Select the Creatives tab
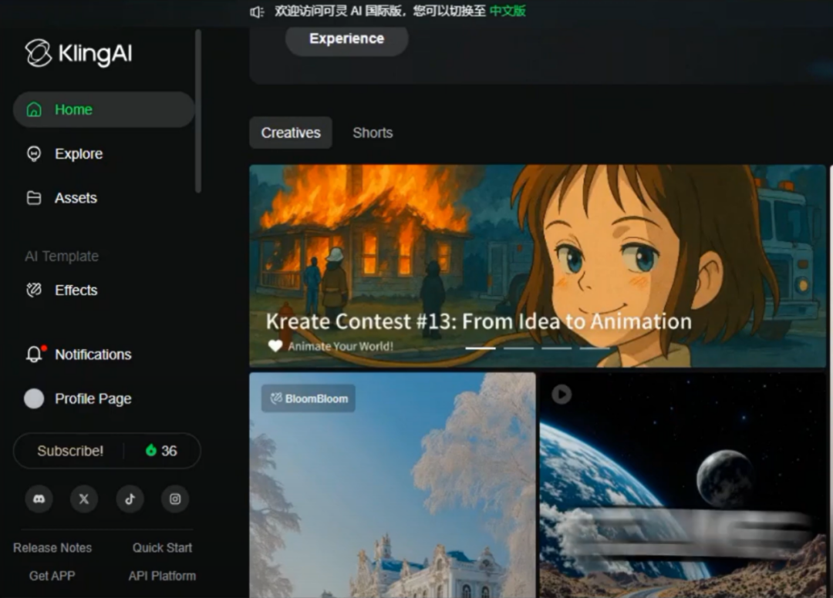This screenshot has width=833, height=598. pyautogui.click(x=291, y=133)
